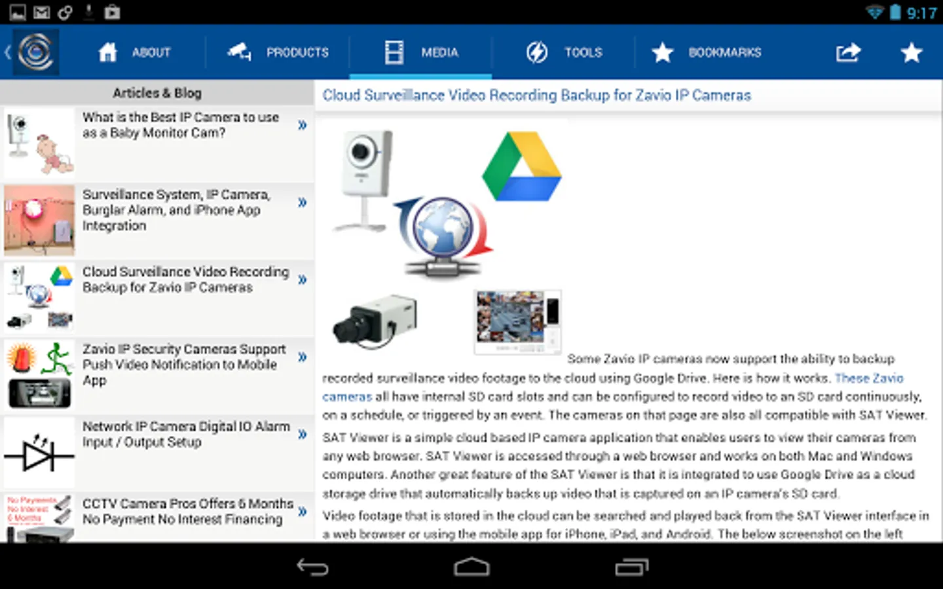Click push notification article thumbnail
This screenshot has height=589, width=943.
(x=39, y=375)
